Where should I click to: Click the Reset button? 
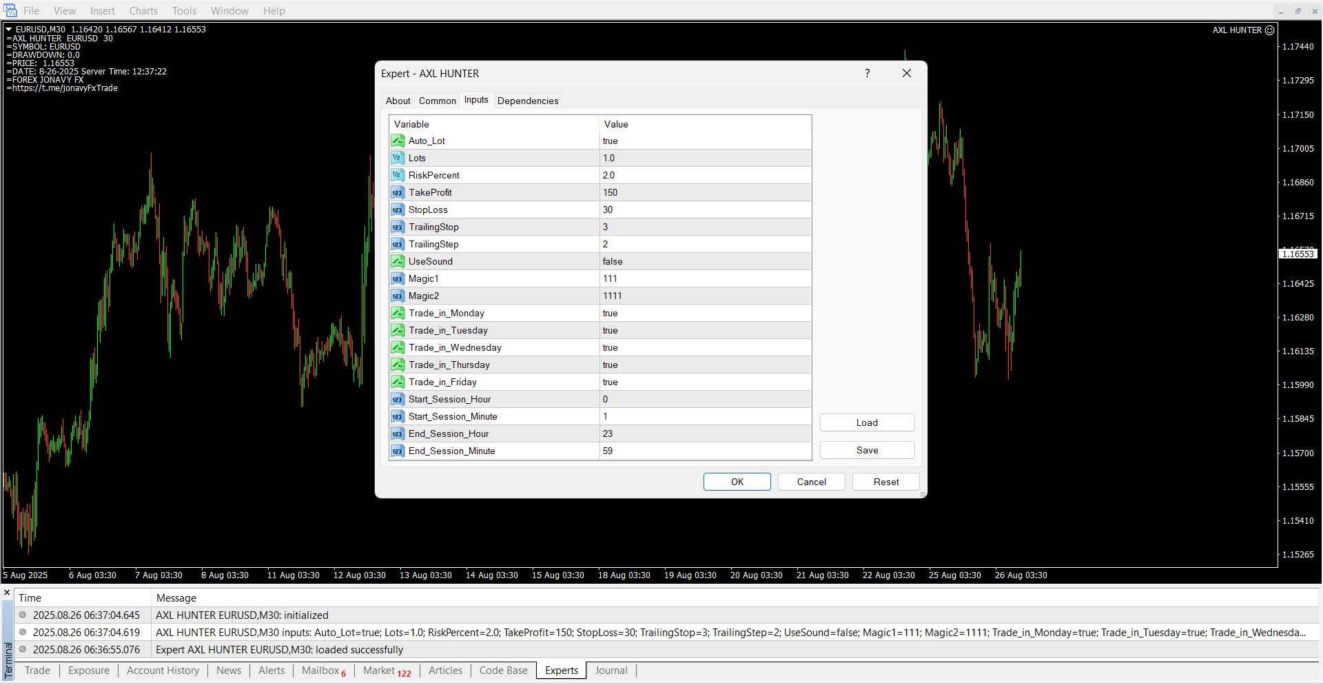pos(885,482)
